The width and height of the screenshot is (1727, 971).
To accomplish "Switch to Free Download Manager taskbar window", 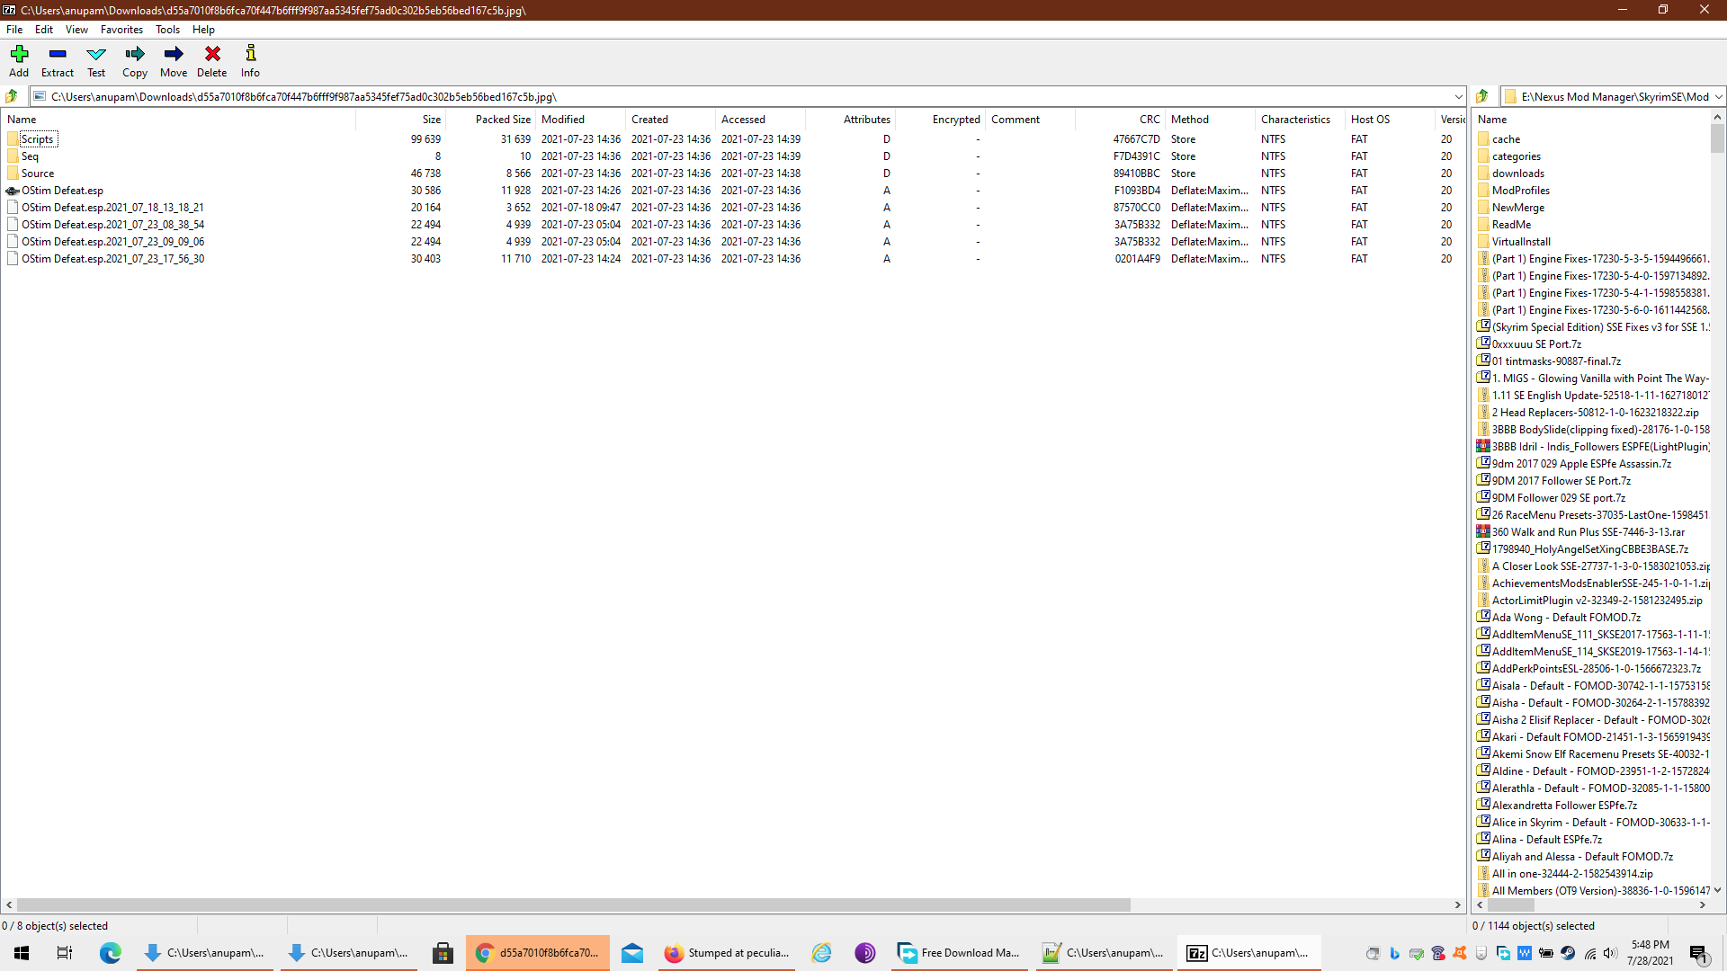I will (960, 953).
